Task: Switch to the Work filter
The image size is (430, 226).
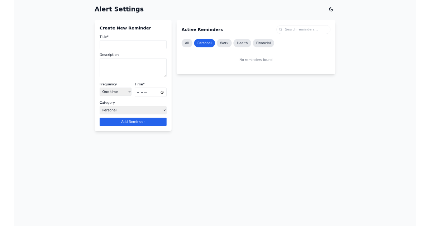Action: [224, 43]
